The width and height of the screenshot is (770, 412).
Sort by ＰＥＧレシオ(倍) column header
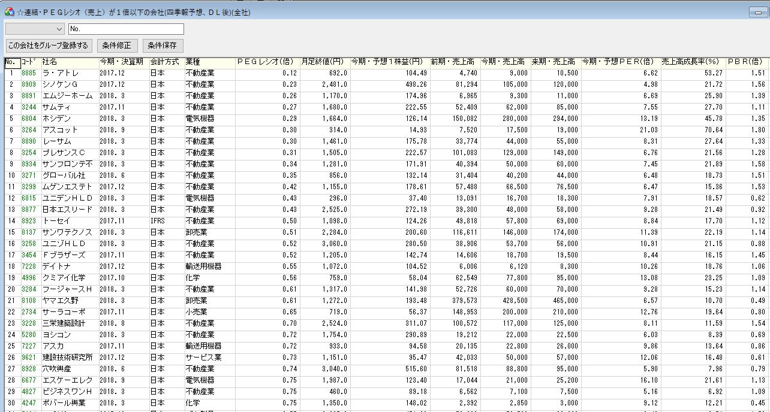pos(264,62)
